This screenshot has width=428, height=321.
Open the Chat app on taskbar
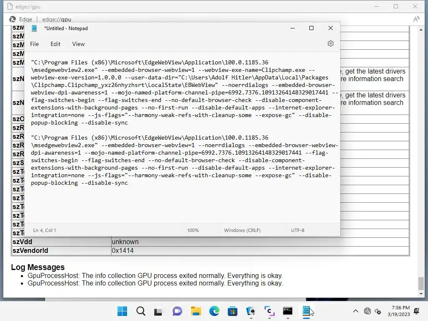[x=177, y=311]
